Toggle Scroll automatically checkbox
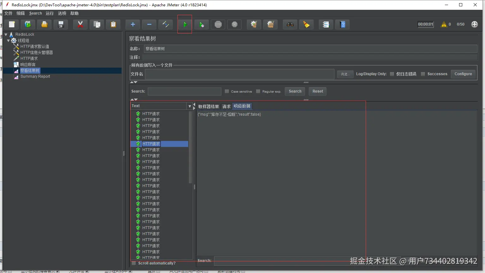Screen dimensions: 485x273 (134, 263)
